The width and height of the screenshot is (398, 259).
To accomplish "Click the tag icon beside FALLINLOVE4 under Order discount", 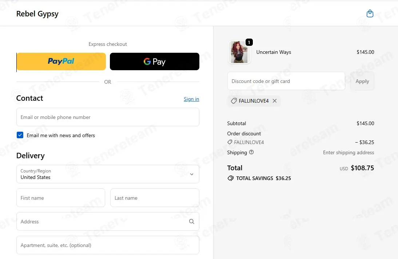I will (x=230, y=142).
